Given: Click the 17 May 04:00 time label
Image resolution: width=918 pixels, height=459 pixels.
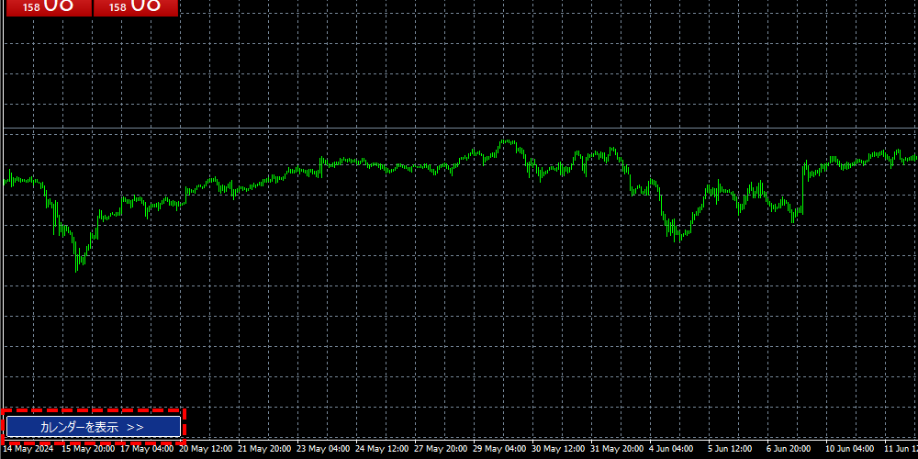Looking at the screenshot, I should pos(147,450).
